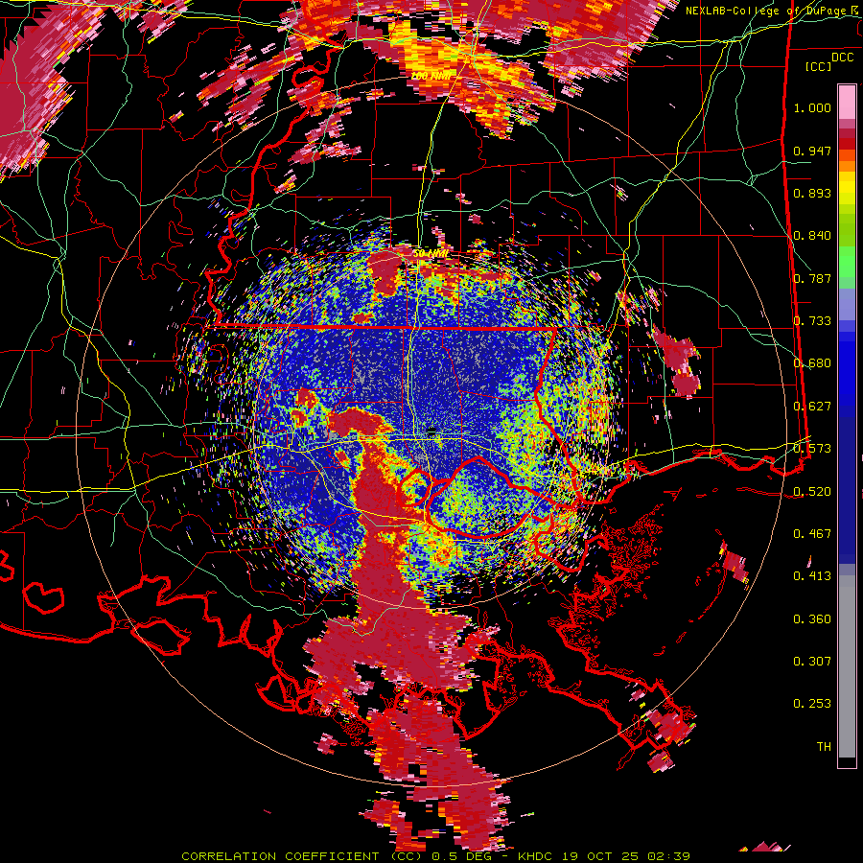Select the 0.253 color scale value
Viewport: 863px width, 863px height.
pyautogui.click(x=812, y=704)
